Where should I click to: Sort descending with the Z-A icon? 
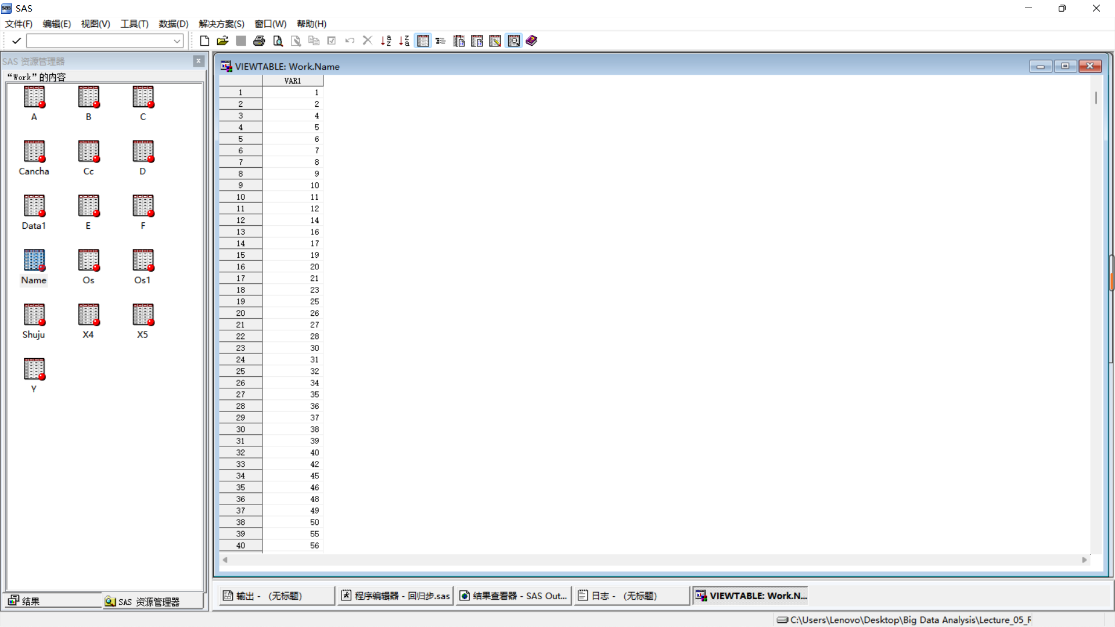(404, 41)
